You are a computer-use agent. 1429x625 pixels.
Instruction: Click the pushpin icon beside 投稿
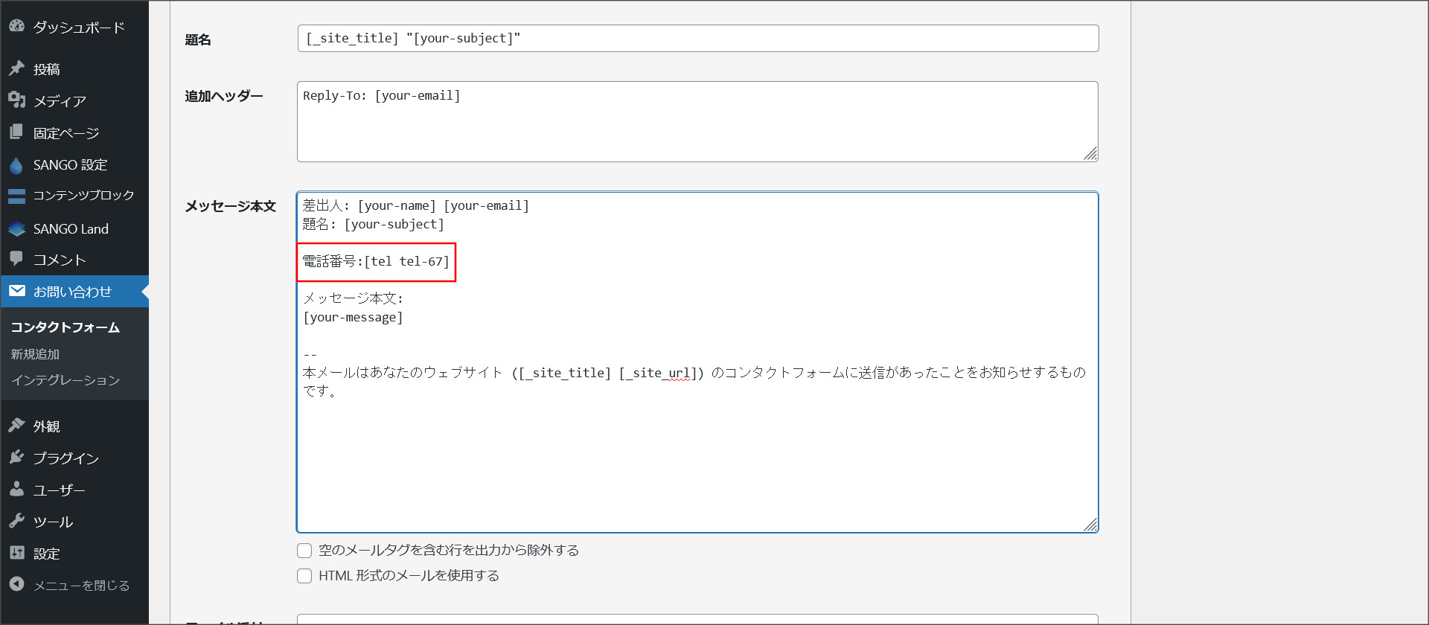pyautogui.click(x=16, y=68)
